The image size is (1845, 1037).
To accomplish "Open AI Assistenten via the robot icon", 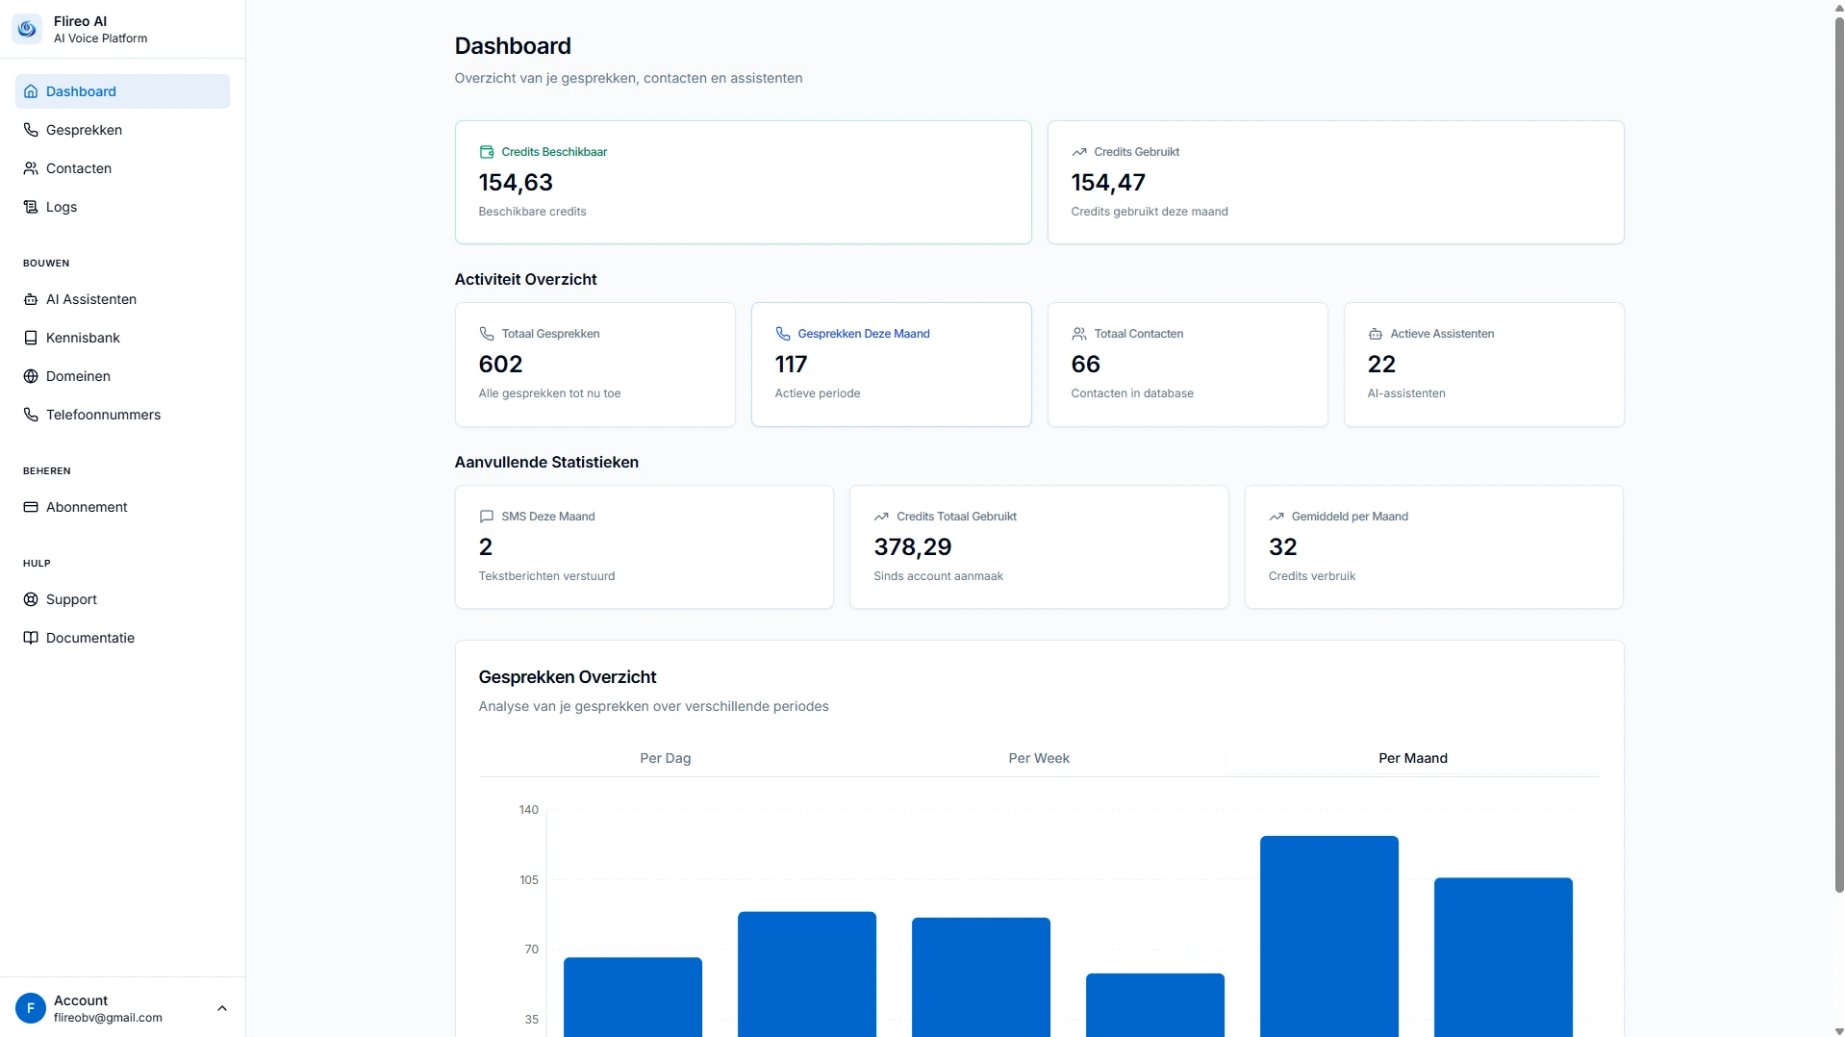I will click(x=31, y=299).
